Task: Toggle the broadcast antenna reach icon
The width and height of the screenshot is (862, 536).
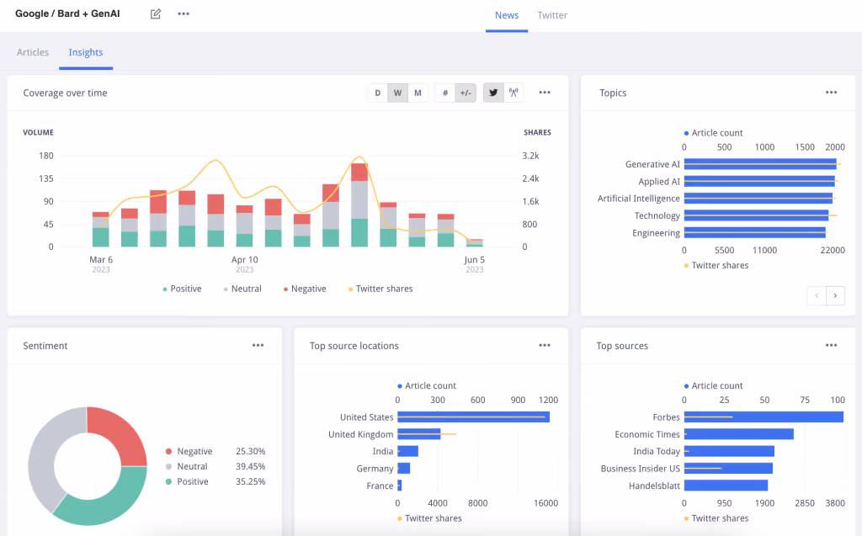Action: coord(513,93)
